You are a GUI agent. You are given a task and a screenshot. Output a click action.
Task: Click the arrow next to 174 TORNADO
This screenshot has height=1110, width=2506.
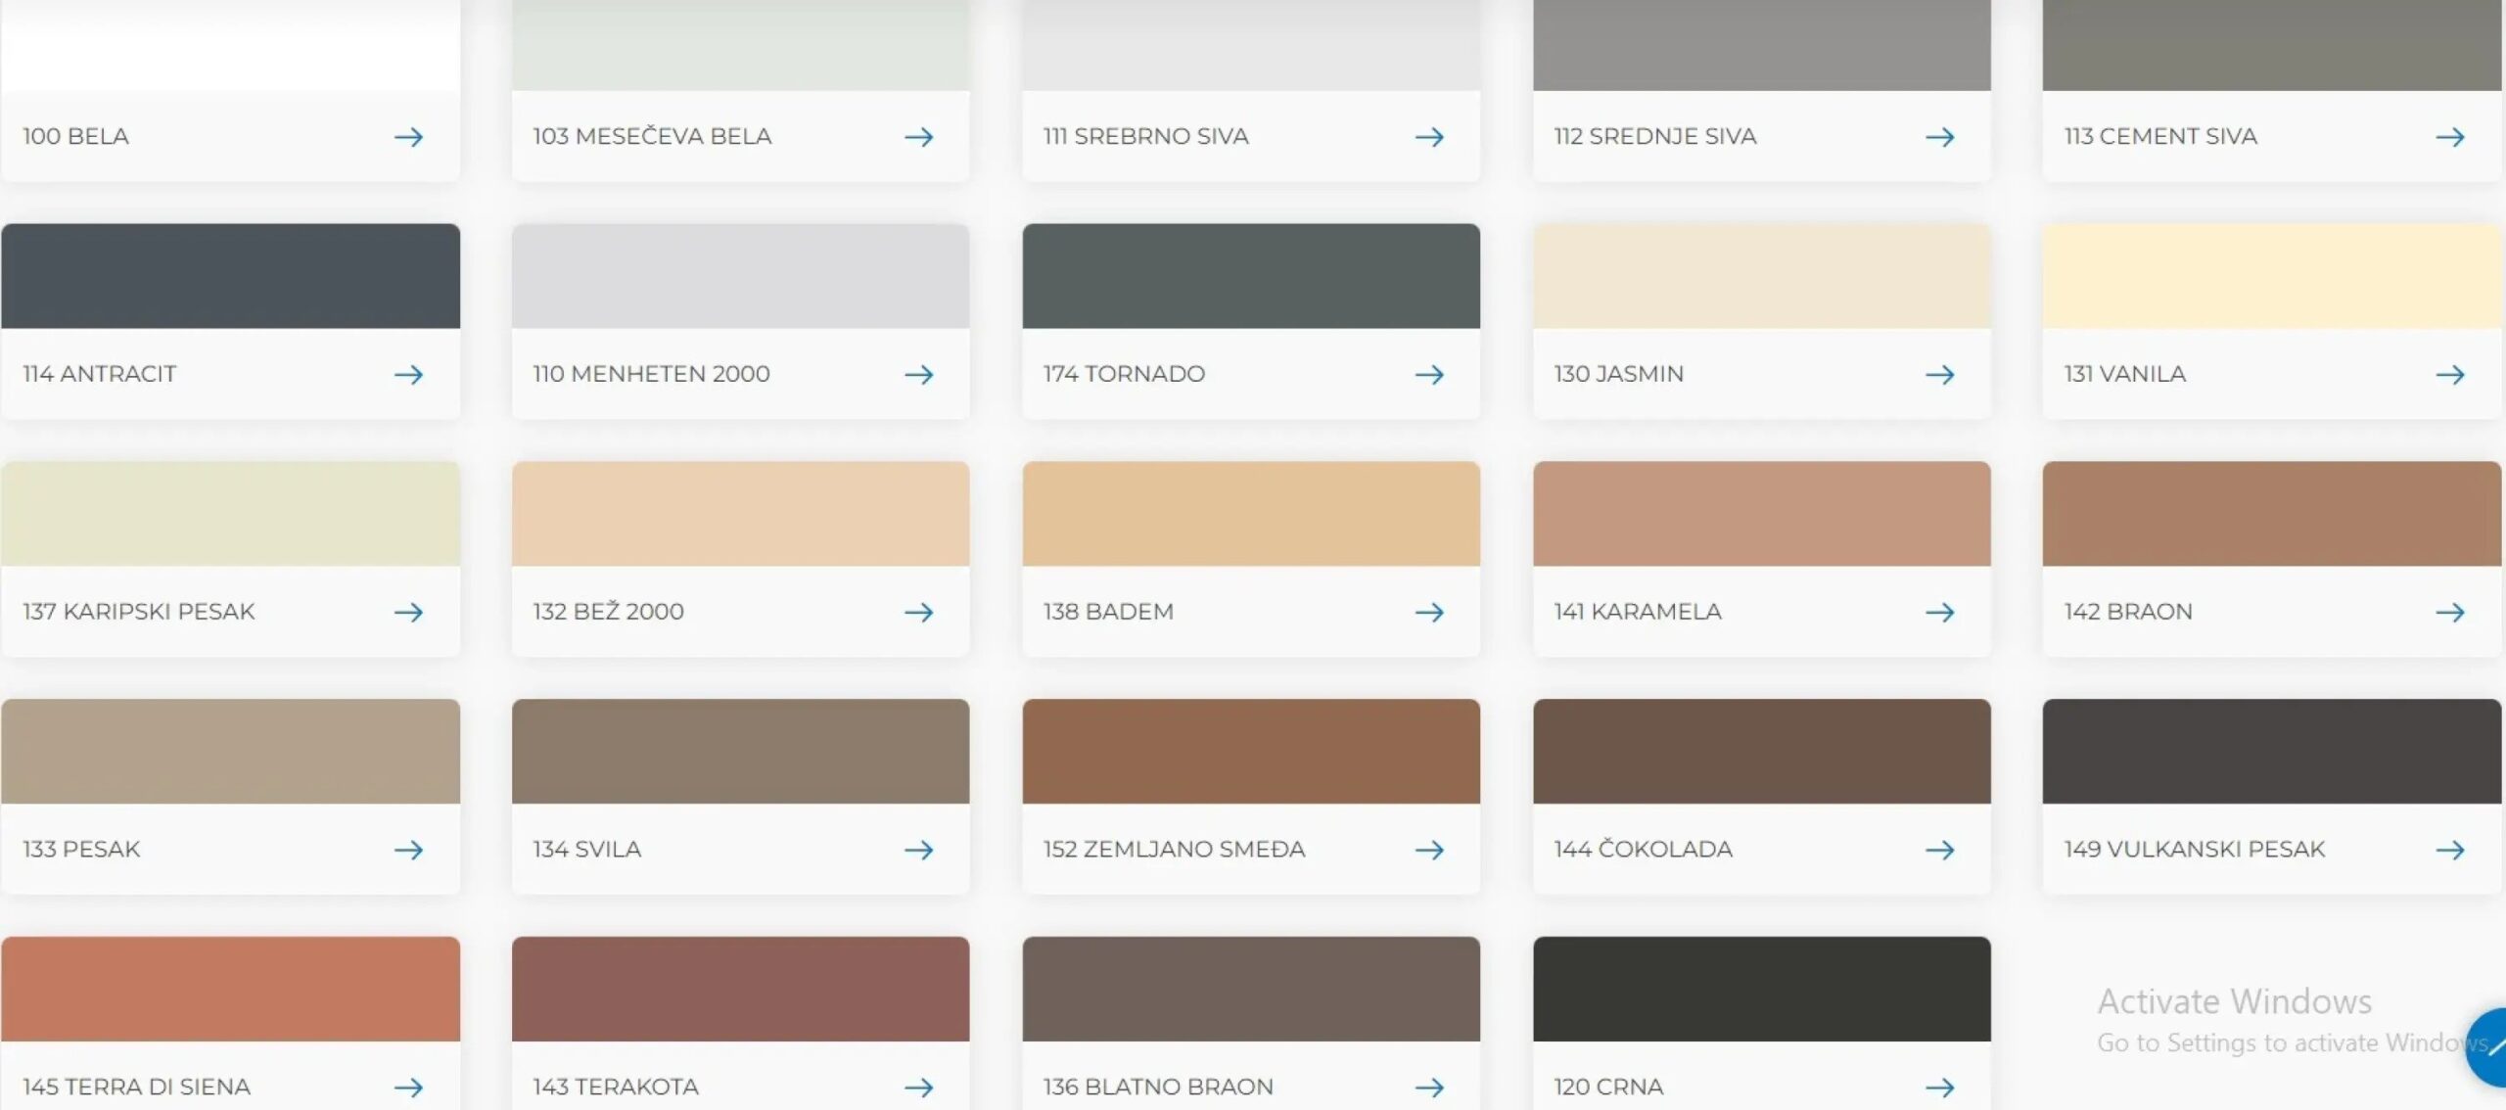(1429, 375)
